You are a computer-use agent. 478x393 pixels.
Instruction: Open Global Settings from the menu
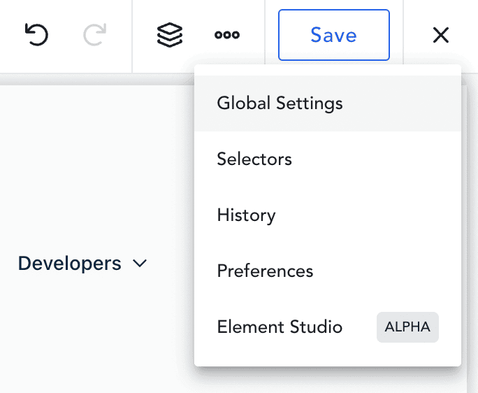[x=280, y=103]
